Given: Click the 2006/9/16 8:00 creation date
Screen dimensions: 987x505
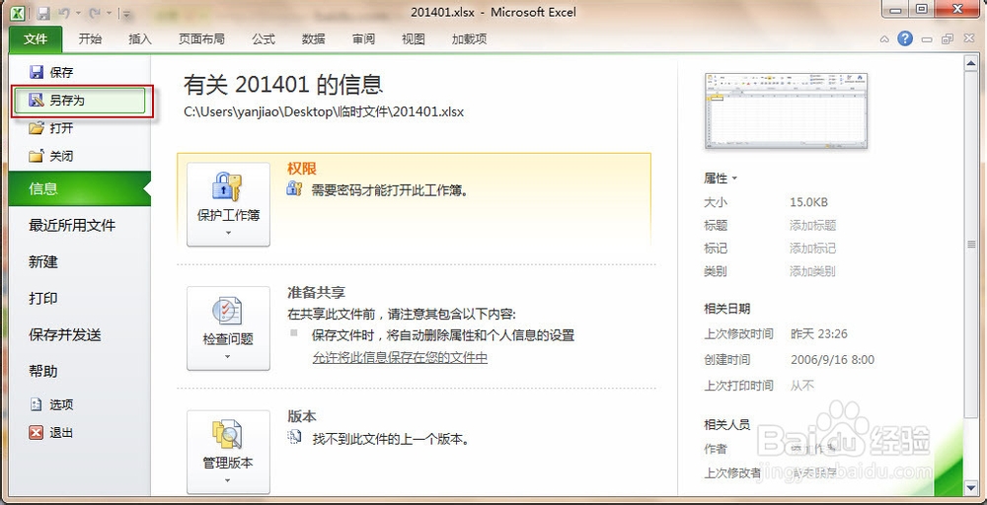Looking at the screenshot, I should (x=832, y=360).
